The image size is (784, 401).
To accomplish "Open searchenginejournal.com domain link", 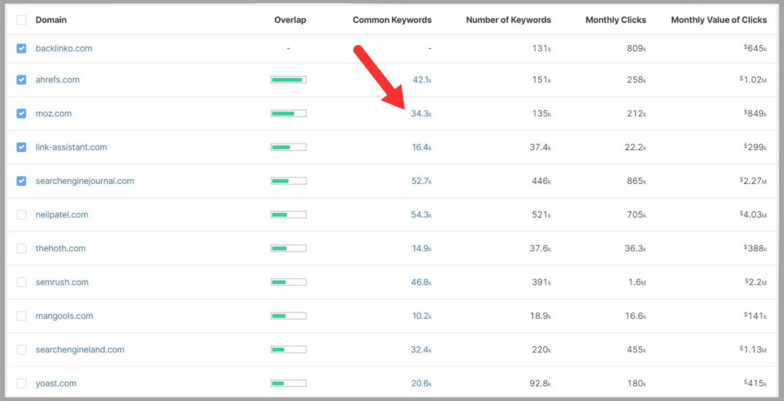I will (x=84, y=181).
